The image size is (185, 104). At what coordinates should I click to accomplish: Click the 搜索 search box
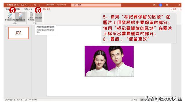[96, 5]
